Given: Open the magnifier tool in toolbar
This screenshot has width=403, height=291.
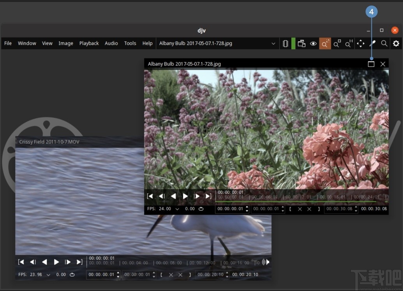Looking at the screenshot, I should tap(384, 44).
